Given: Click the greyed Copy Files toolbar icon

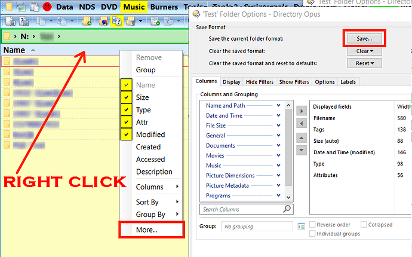Looking at the screenshot, I should [41, 21].
